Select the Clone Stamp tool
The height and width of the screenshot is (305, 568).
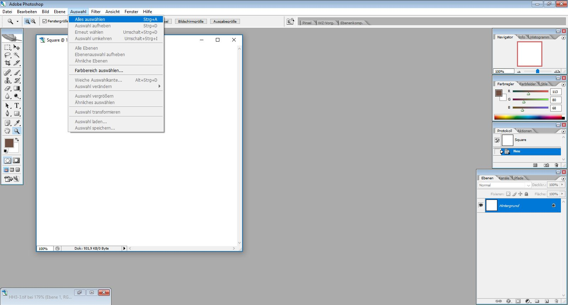click(7, 80)
